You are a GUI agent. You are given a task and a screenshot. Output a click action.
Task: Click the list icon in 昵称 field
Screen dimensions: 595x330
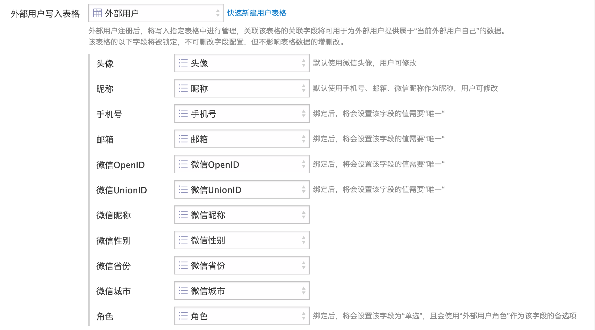click(x=183, y=89)
